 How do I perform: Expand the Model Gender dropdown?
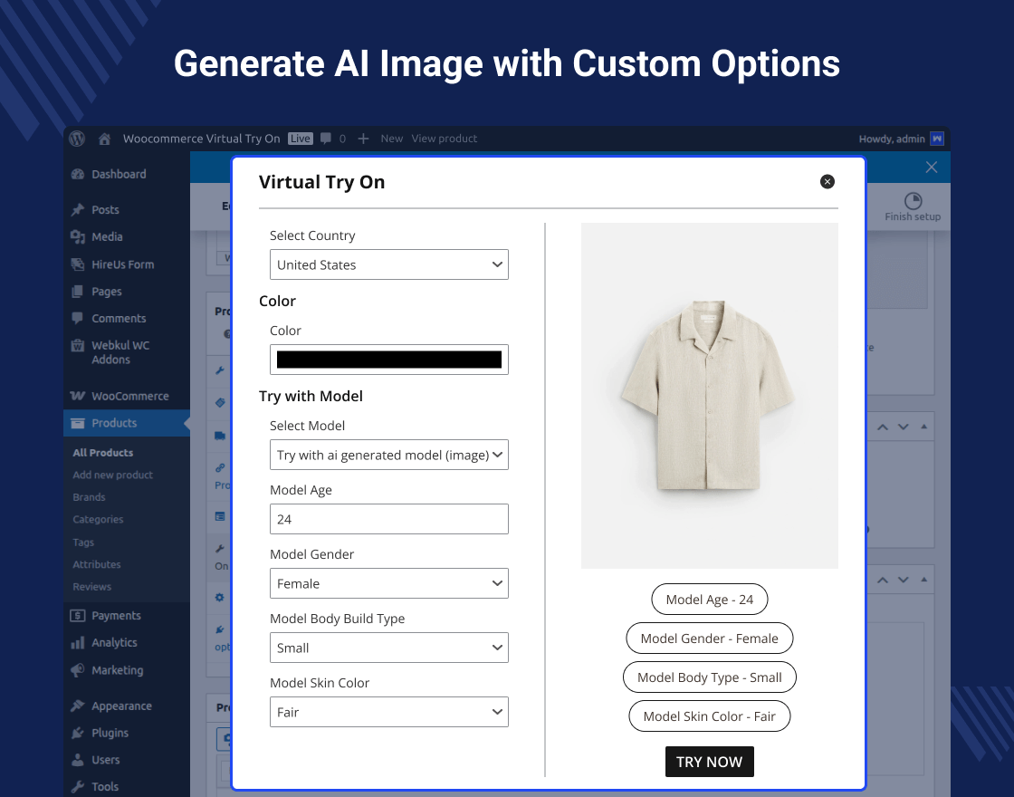(x=389, y=583)
